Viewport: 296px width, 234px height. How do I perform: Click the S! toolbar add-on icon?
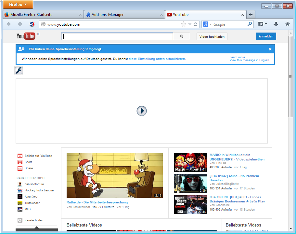32,24
